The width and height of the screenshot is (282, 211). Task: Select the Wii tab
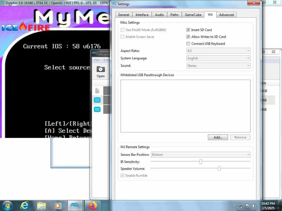point(210,14)
